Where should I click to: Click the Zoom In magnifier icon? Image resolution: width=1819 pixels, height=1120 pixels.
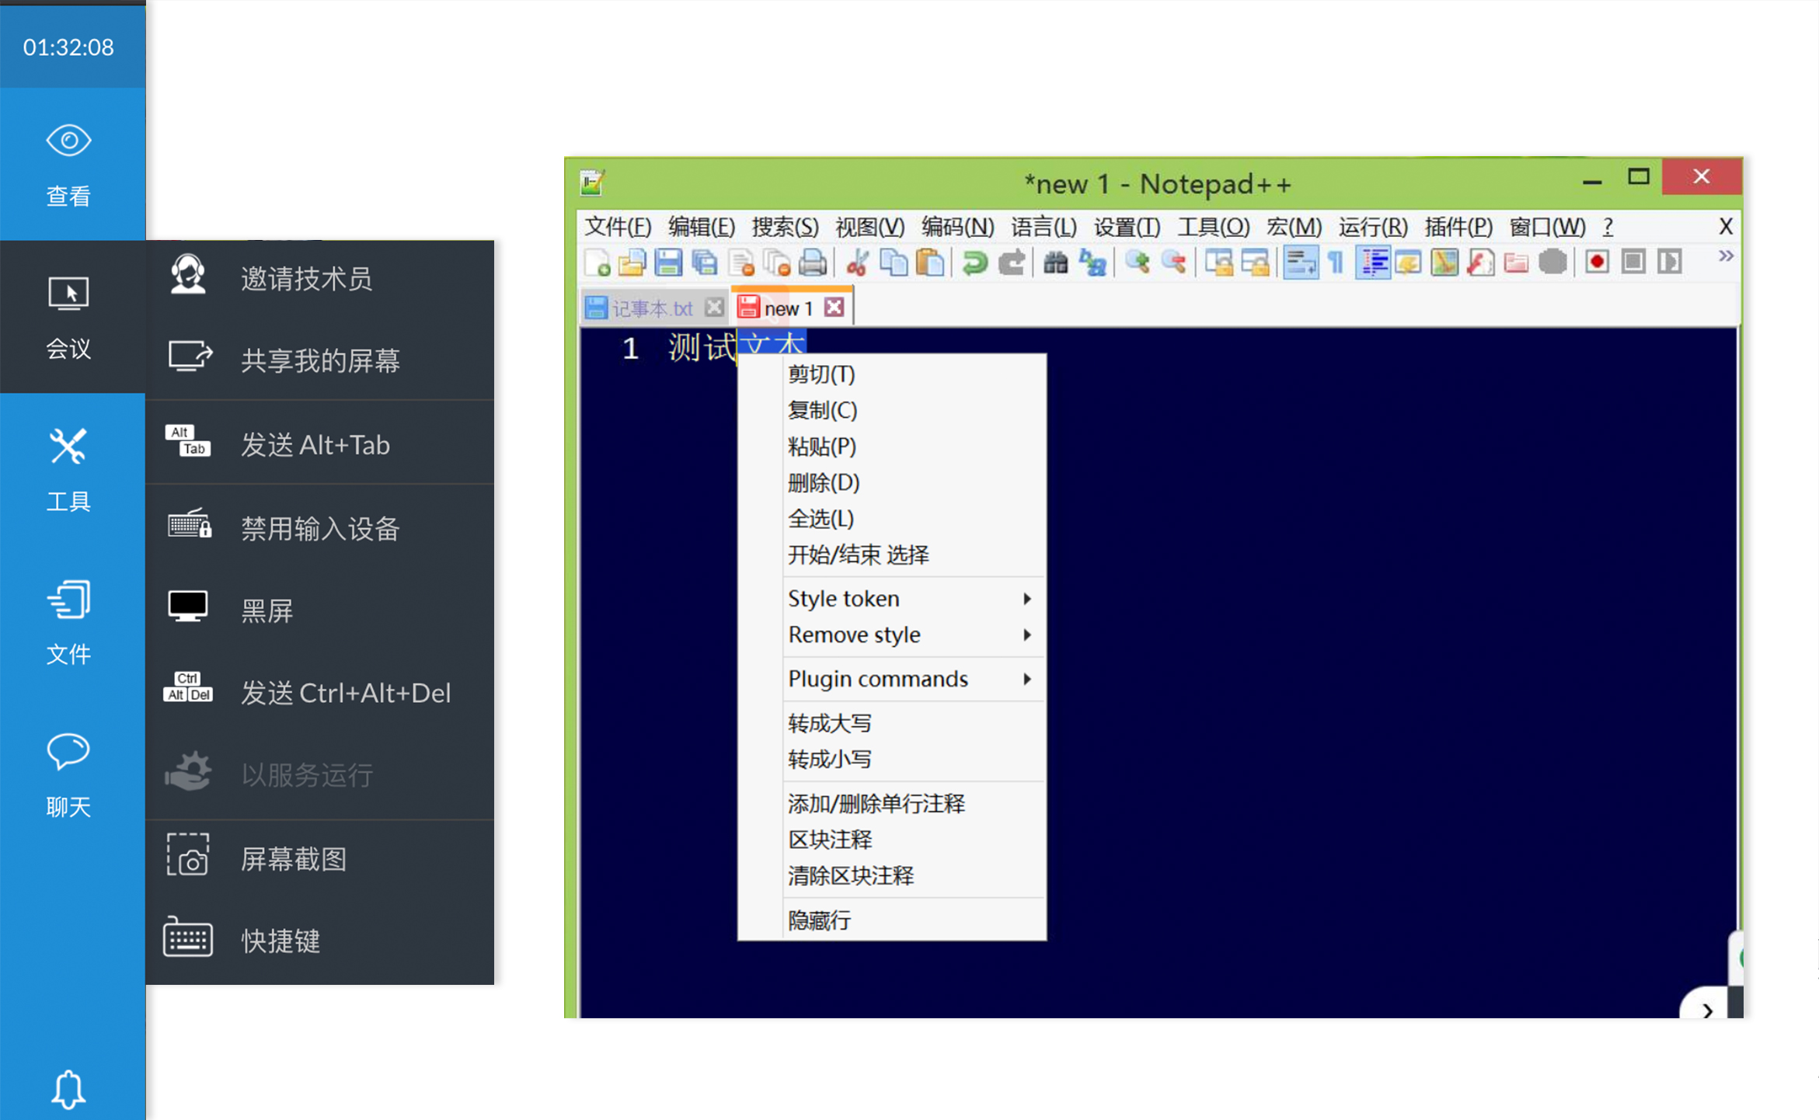point(1137,263)
